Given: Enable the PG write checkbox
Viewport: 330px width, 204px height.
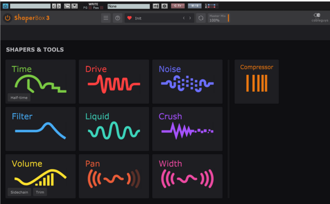Looking at the screenshot, I should 90,8.
